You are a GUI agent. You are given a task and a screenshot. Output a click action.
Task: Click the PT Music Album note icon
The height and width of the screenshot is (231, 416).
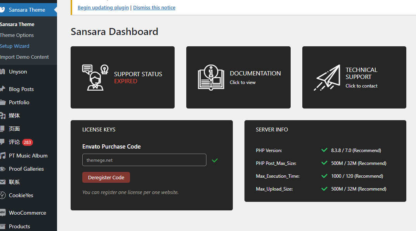(x=2, y=156)
